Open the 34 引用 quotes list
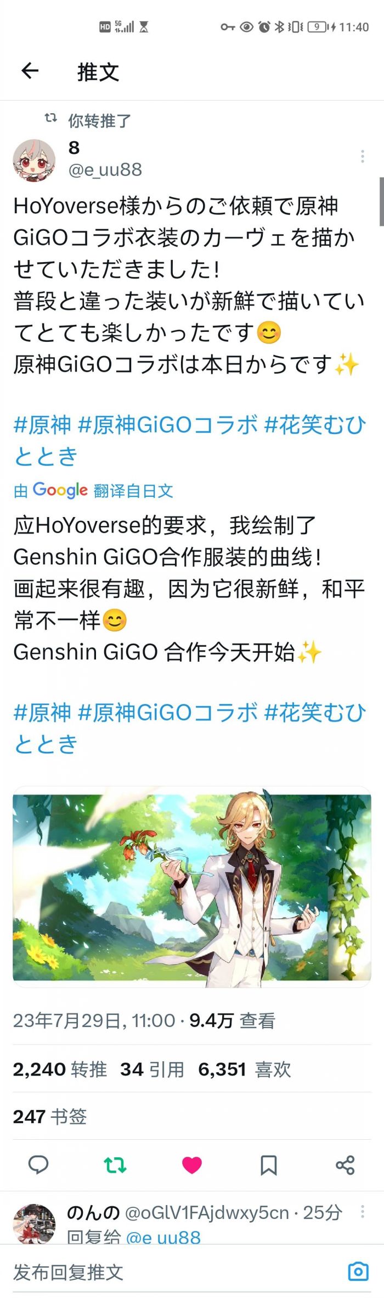This screenshot has height=1298, width=384. (x=153, y=1069)
